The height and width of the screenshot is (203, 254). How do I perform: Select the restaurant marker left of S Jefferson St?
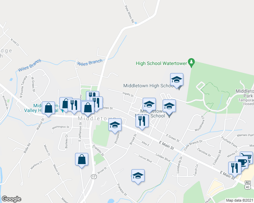74,106
